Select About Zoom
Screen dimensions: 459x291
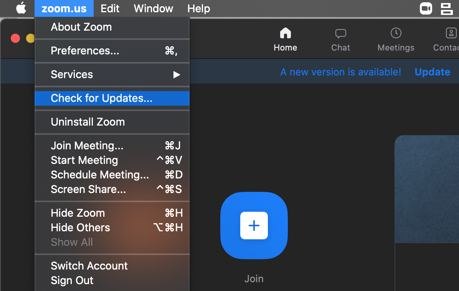pos(112,27)
